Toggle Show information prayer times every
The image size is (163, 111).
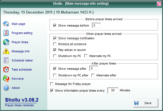coord(52,91)
